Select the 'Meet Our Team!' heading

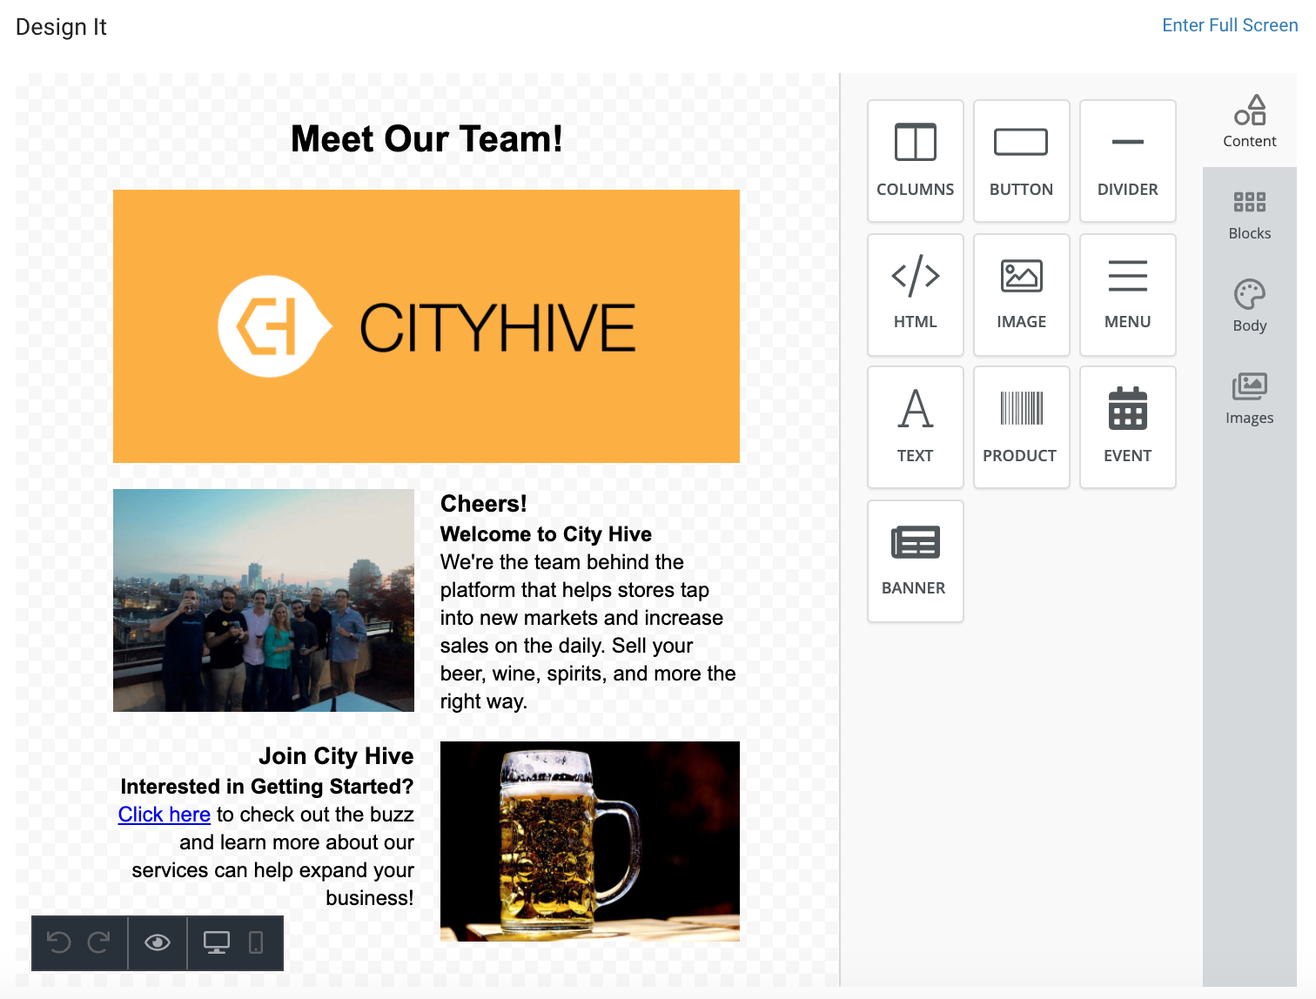(x=426, y=139)
